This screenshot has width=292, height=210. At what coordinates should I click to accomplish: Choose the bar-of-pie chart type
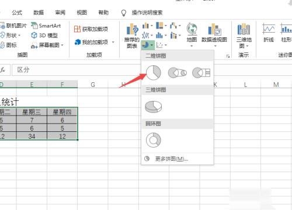[x=201, y=73]
